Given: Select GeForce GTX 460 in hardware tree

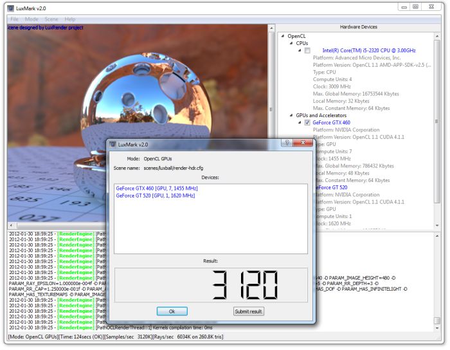Looking at the screenshot, I should [332, 123].
